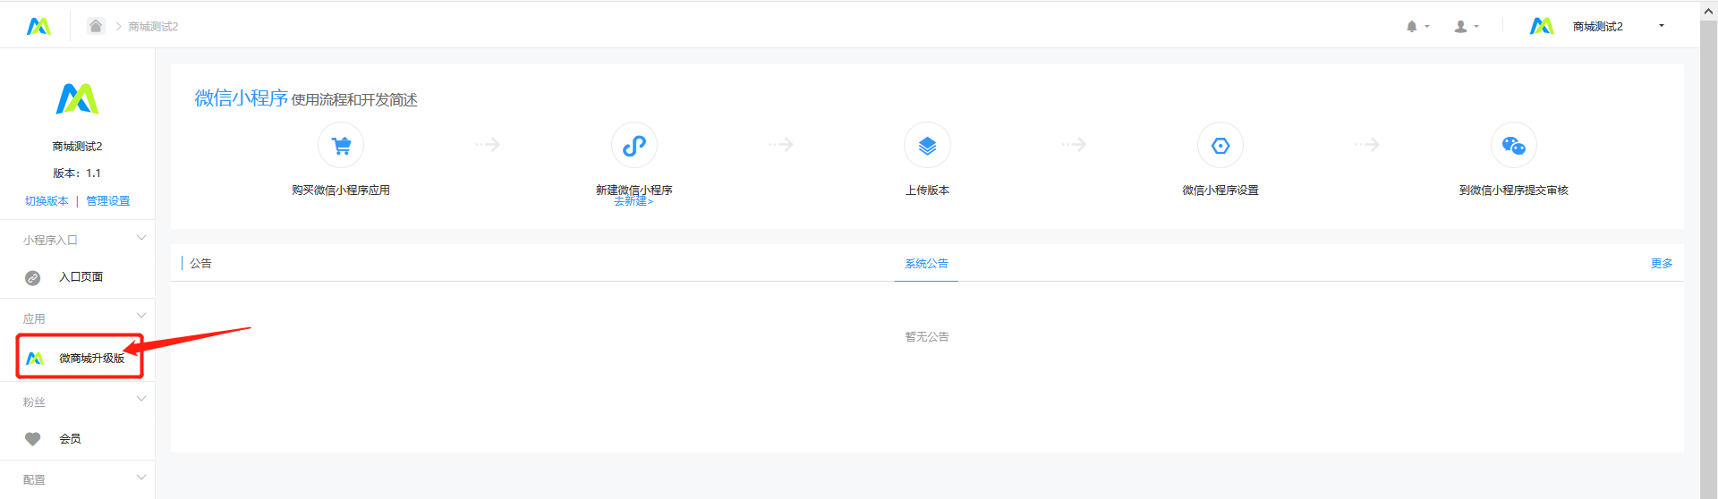Click the 商城测试2 logo in top-right header
Screen dimensions: 1718x499
tap(1542, 26)
